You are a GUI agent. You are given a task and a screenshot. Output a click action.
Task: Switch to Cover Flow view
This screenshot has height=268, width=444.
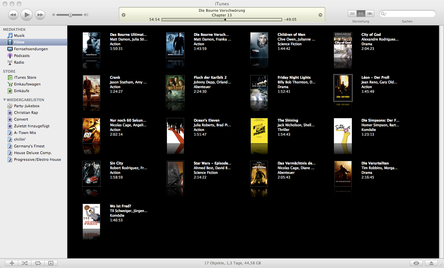370,13
